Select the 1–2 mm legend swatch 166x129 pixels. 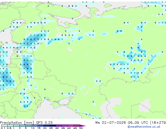click(16, 126)
